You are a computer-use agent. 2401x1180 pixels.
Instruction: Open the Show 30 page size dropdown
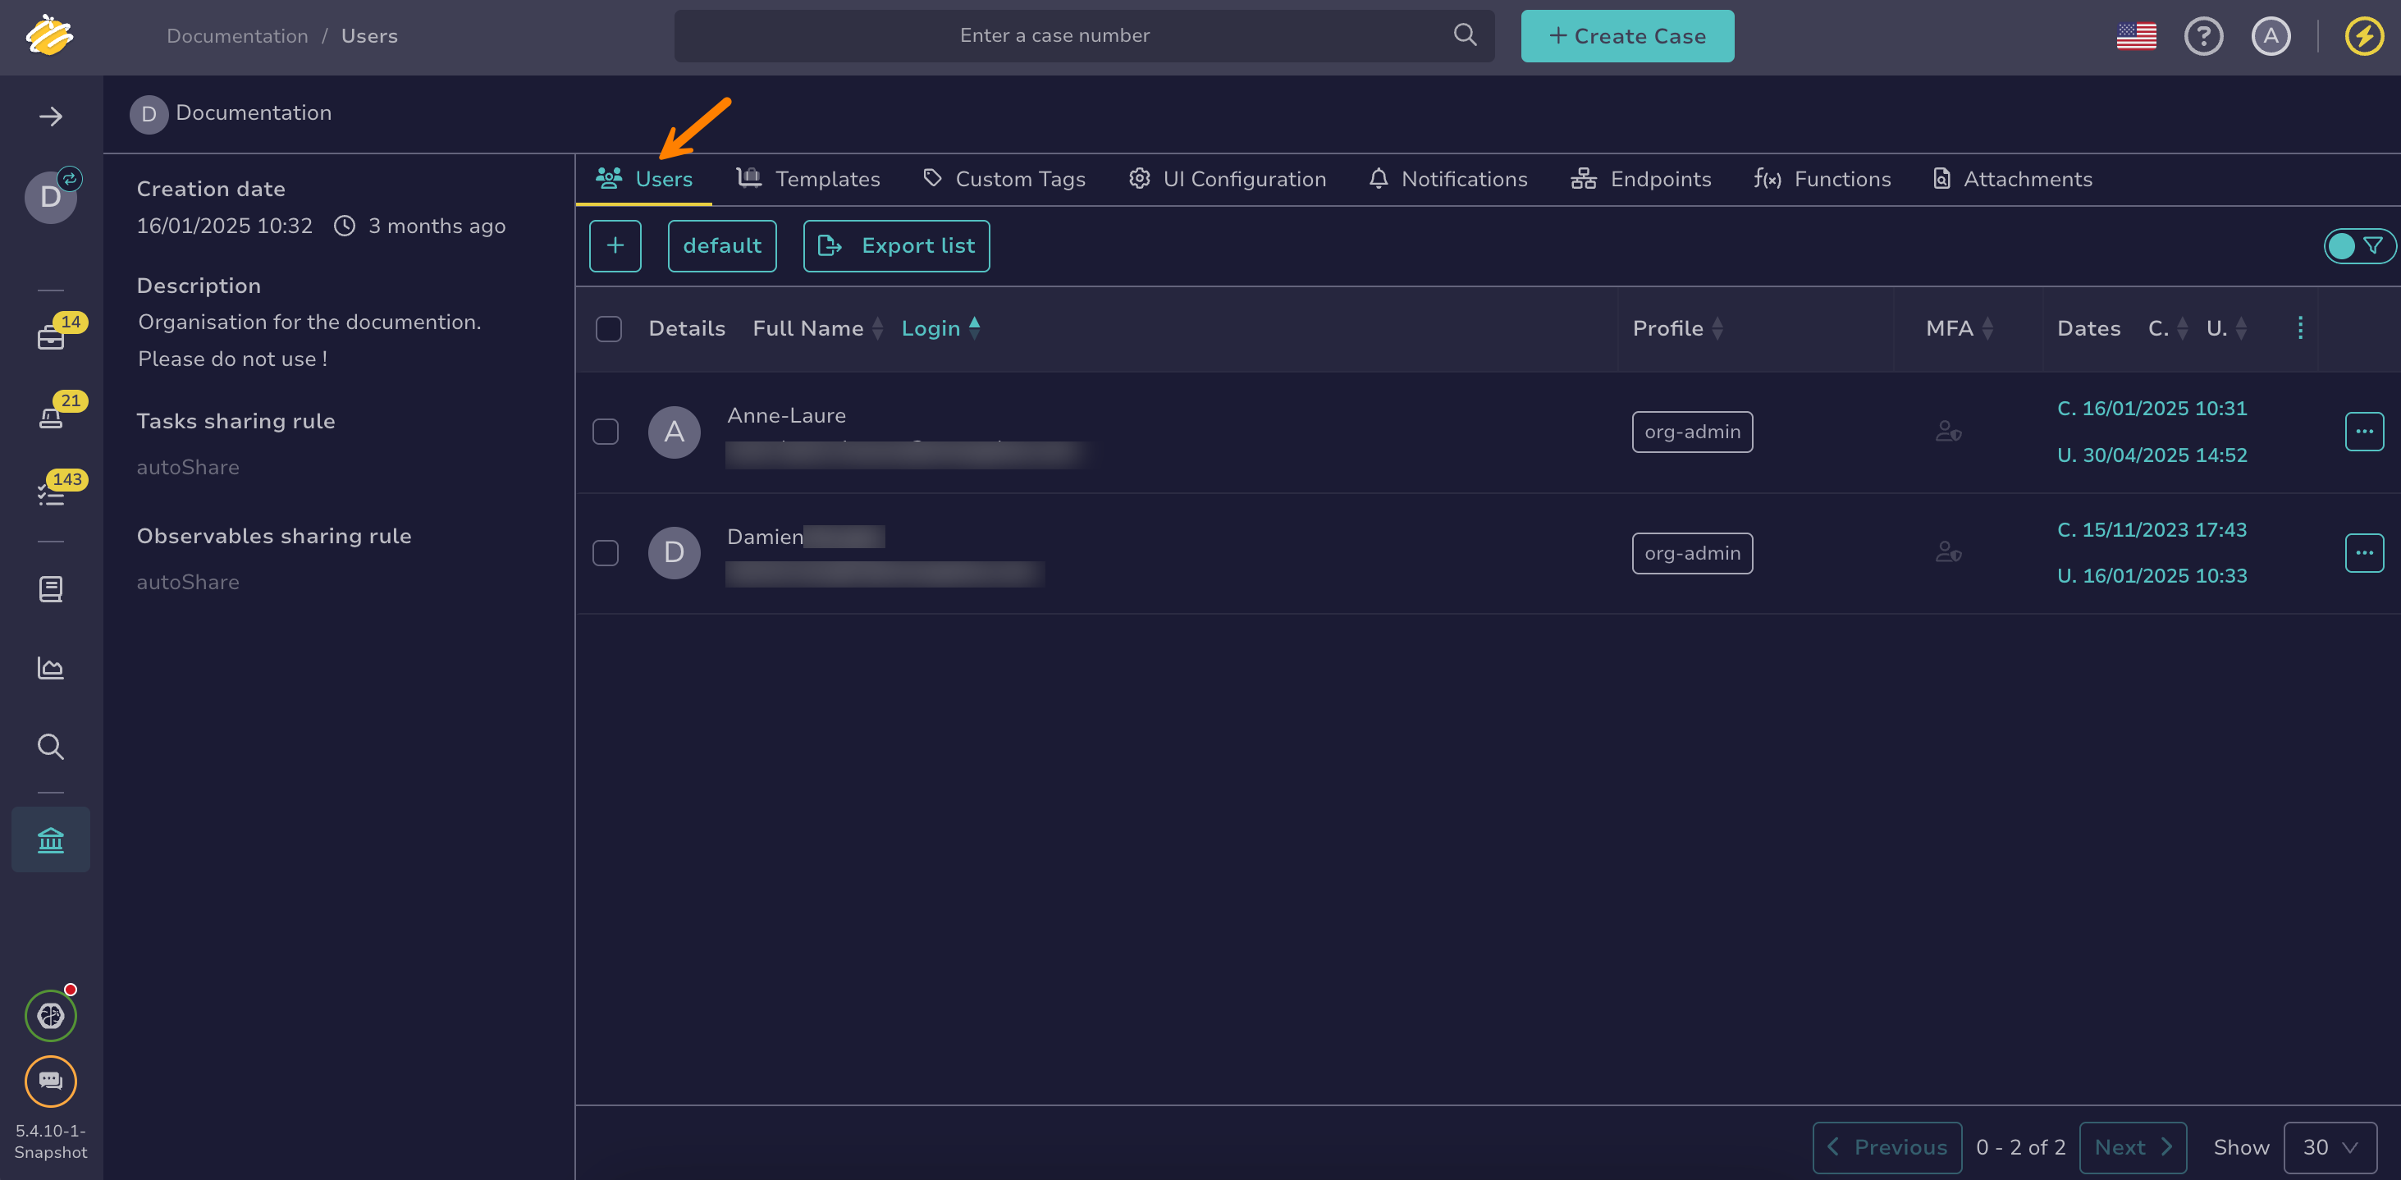click(2330, 1147)
